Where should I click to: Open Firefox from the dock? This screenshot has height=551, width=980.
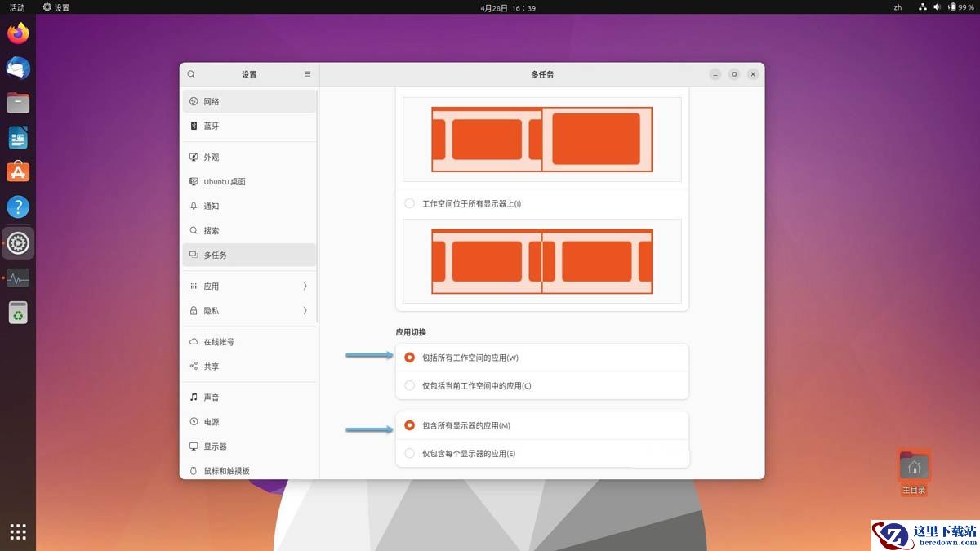click(x=18, y=33)
